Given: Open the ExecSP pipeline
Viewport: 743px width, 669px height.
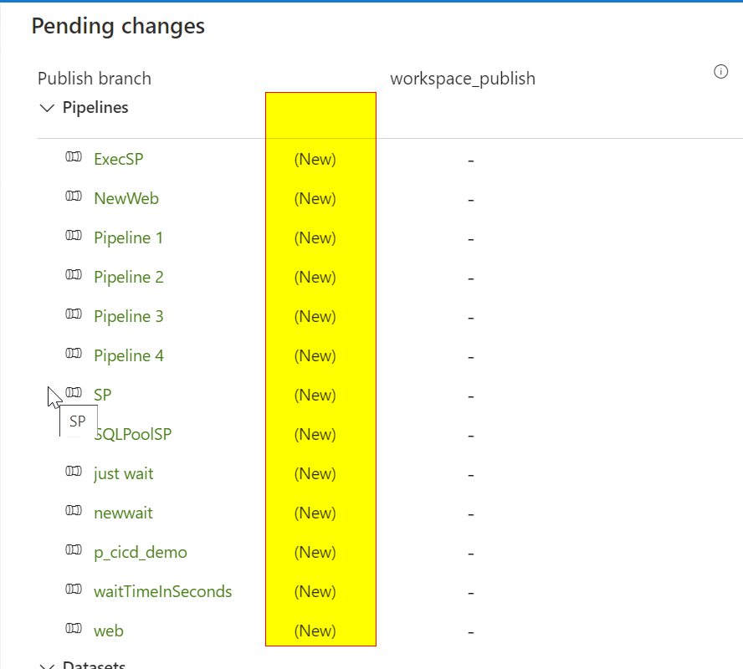Looking at the screenshot, I should point(118,158).
